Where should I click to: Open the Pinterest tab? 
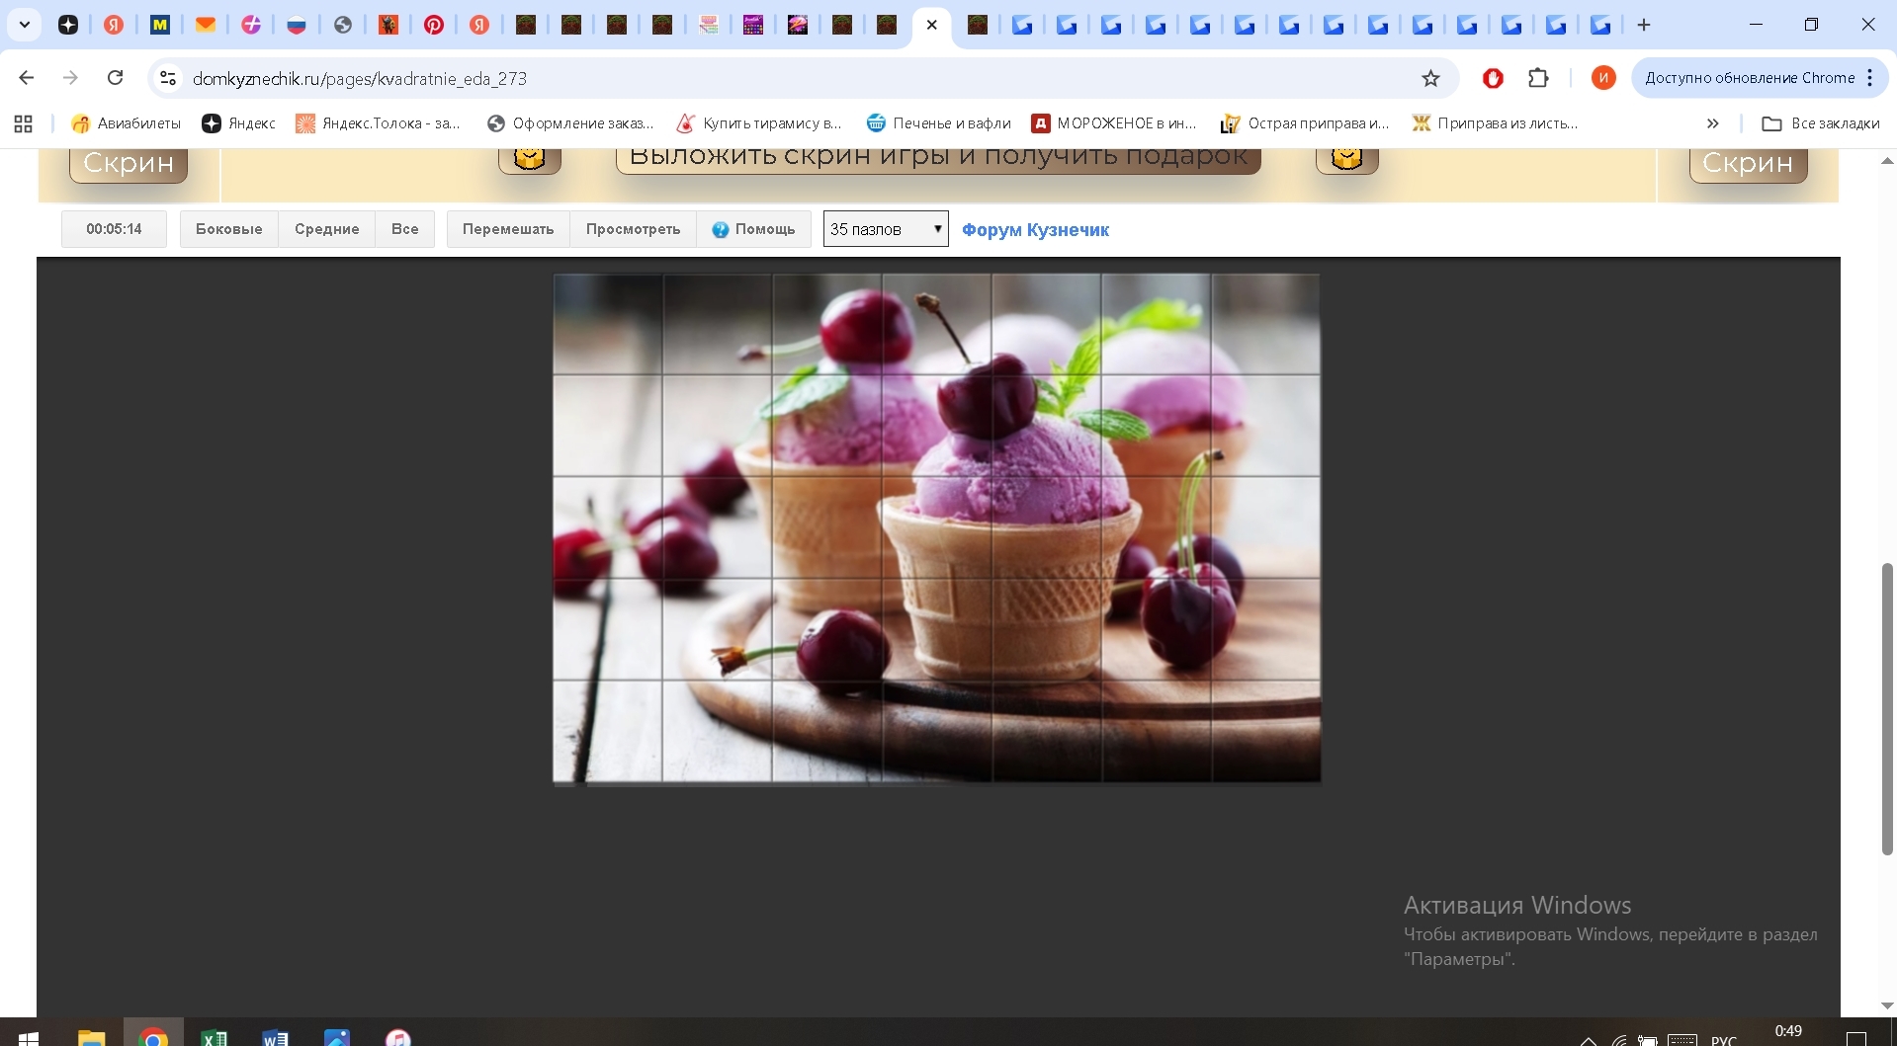pyautogui.click(x=434, y=26)
